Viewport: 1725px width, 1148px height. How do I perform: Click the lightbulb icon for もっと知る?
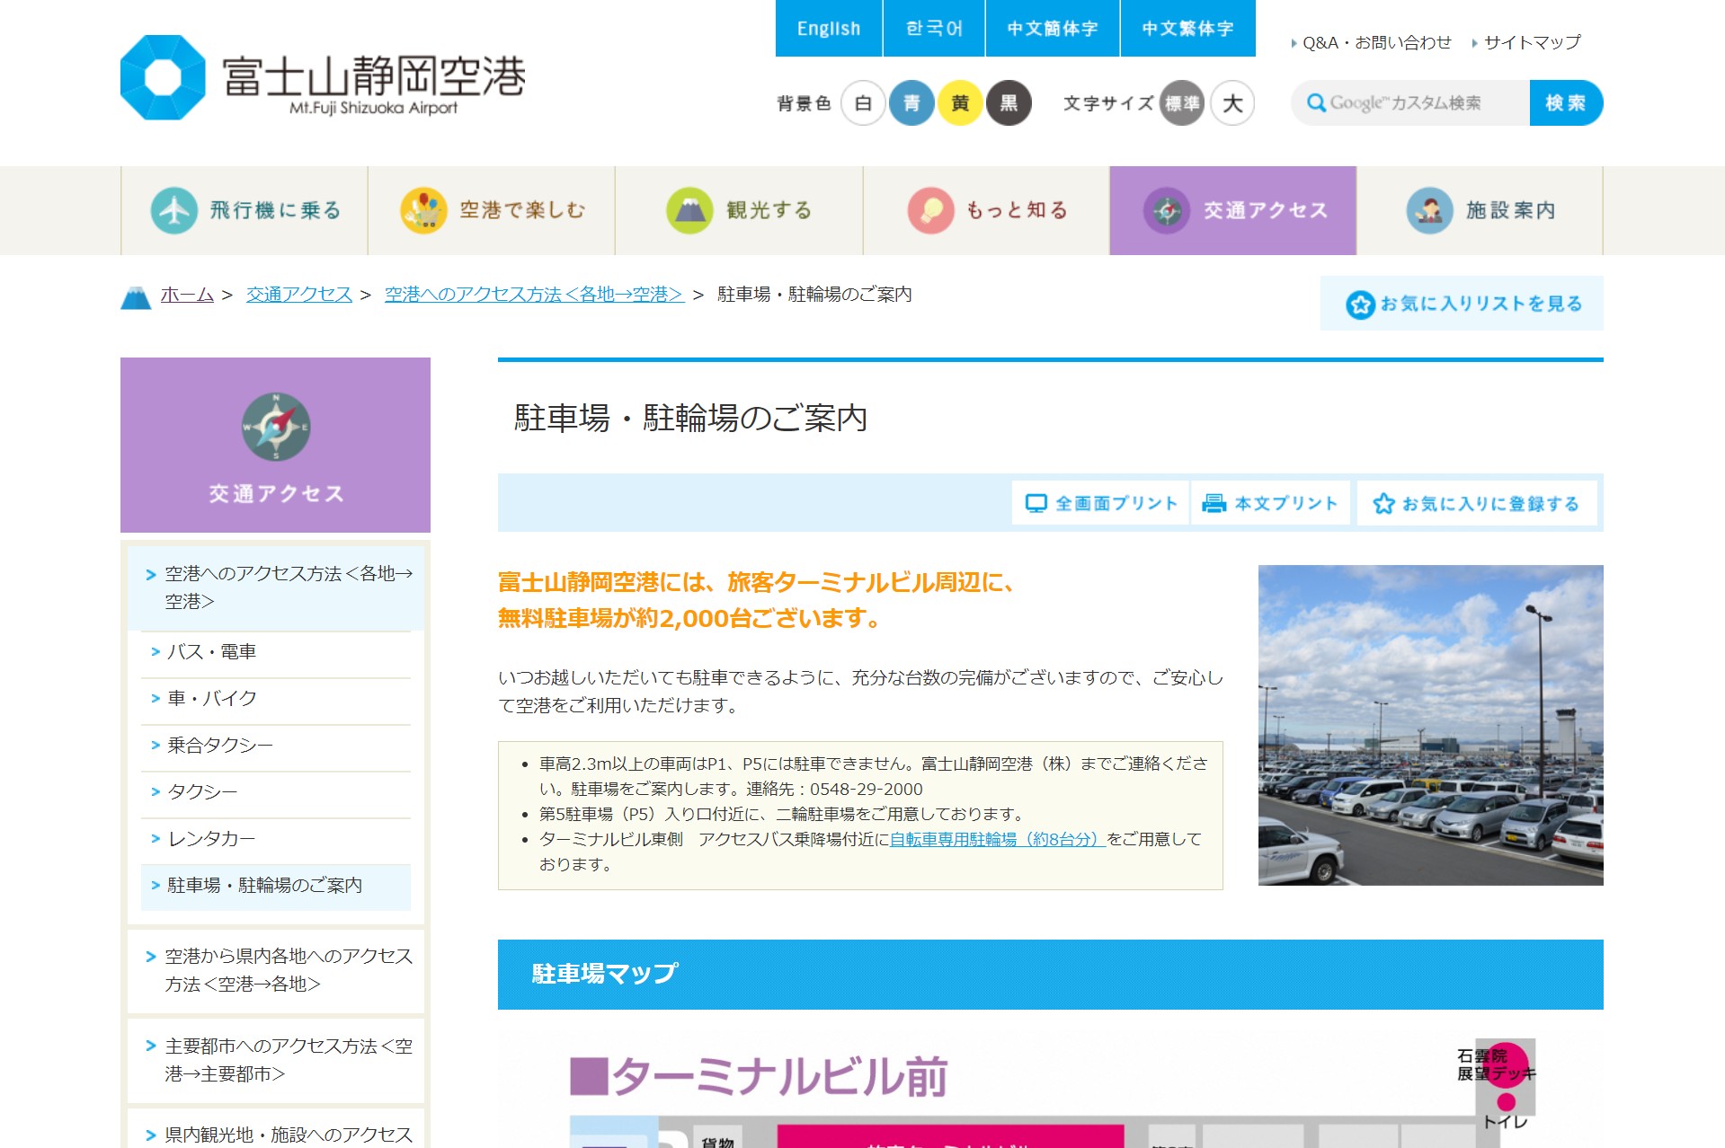pos(930,210)
